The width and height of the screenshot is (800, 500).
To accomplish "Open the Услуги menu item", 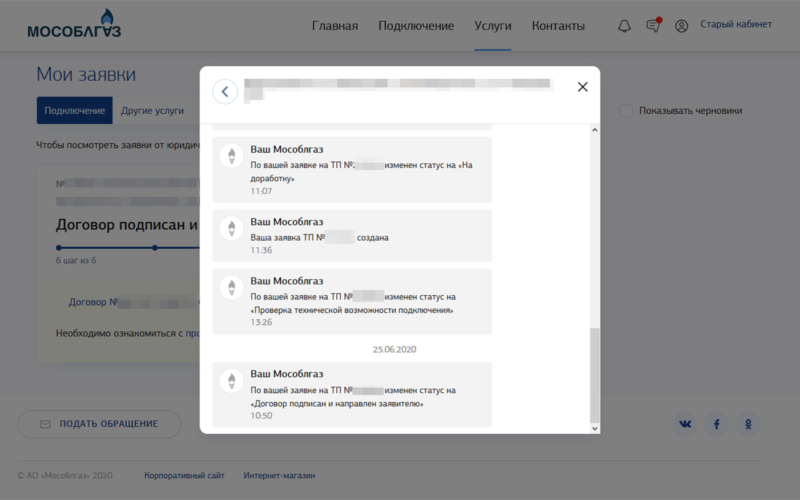I will coord(492,26).
